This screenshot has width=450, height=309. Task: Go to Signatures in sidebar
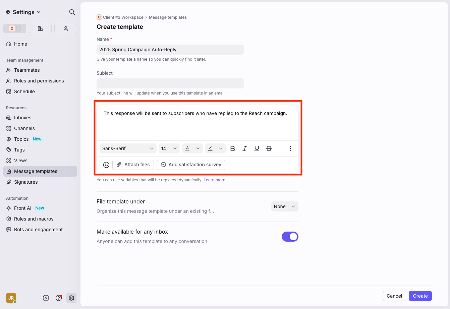pyautogui.click(x=26, y=182)
